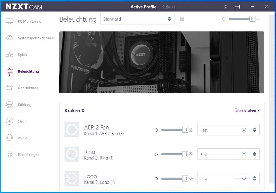276x193 pixels.
Task: Set Logo brightness to minimum circle
Action: (156, 179)
